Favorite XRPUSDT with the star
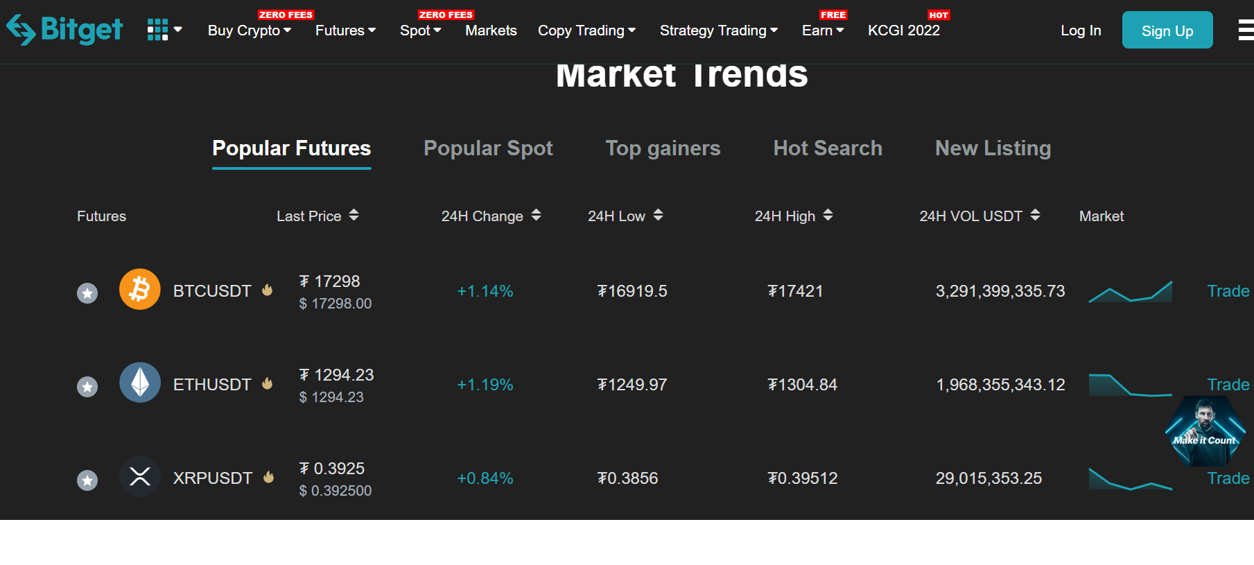 coord(87,480)
